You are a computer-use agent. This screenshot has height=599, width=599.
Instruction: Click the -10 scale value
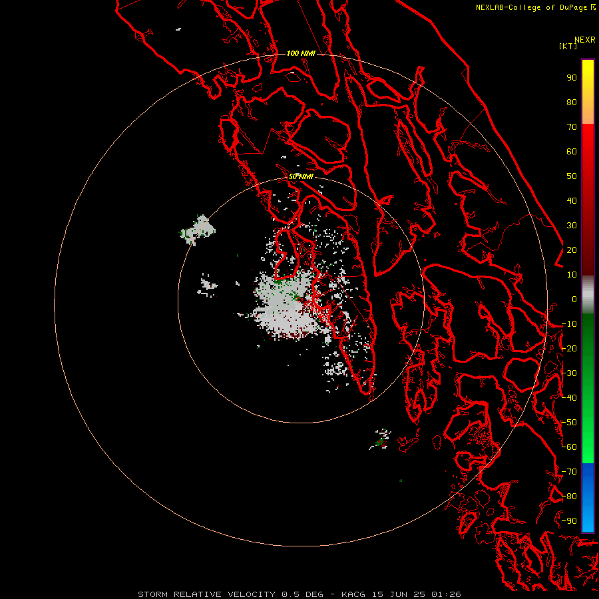coord(569,324)
